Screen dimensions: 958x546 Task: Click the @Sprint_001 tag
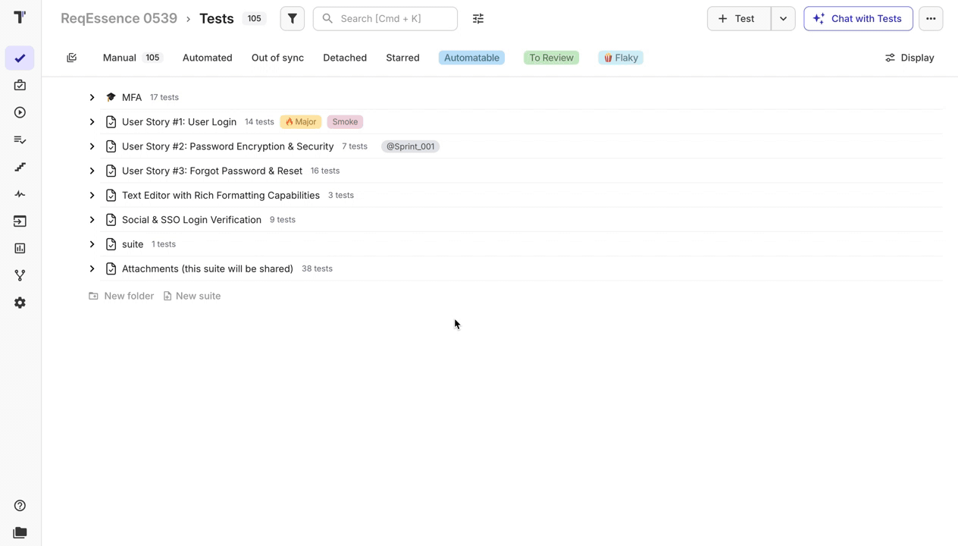[411, 146]
